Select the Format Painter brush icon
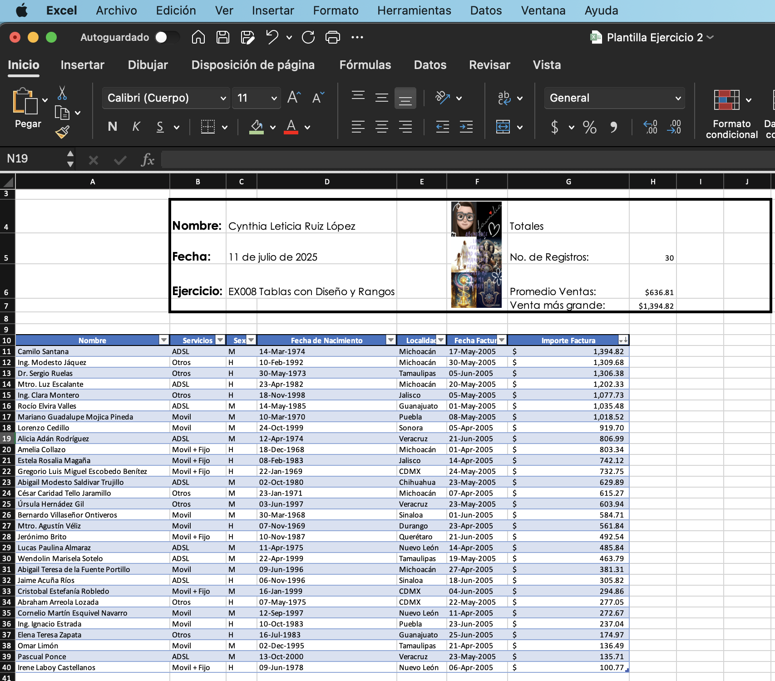The width and height of the screenshot is (775, 681). coord(62,132)
